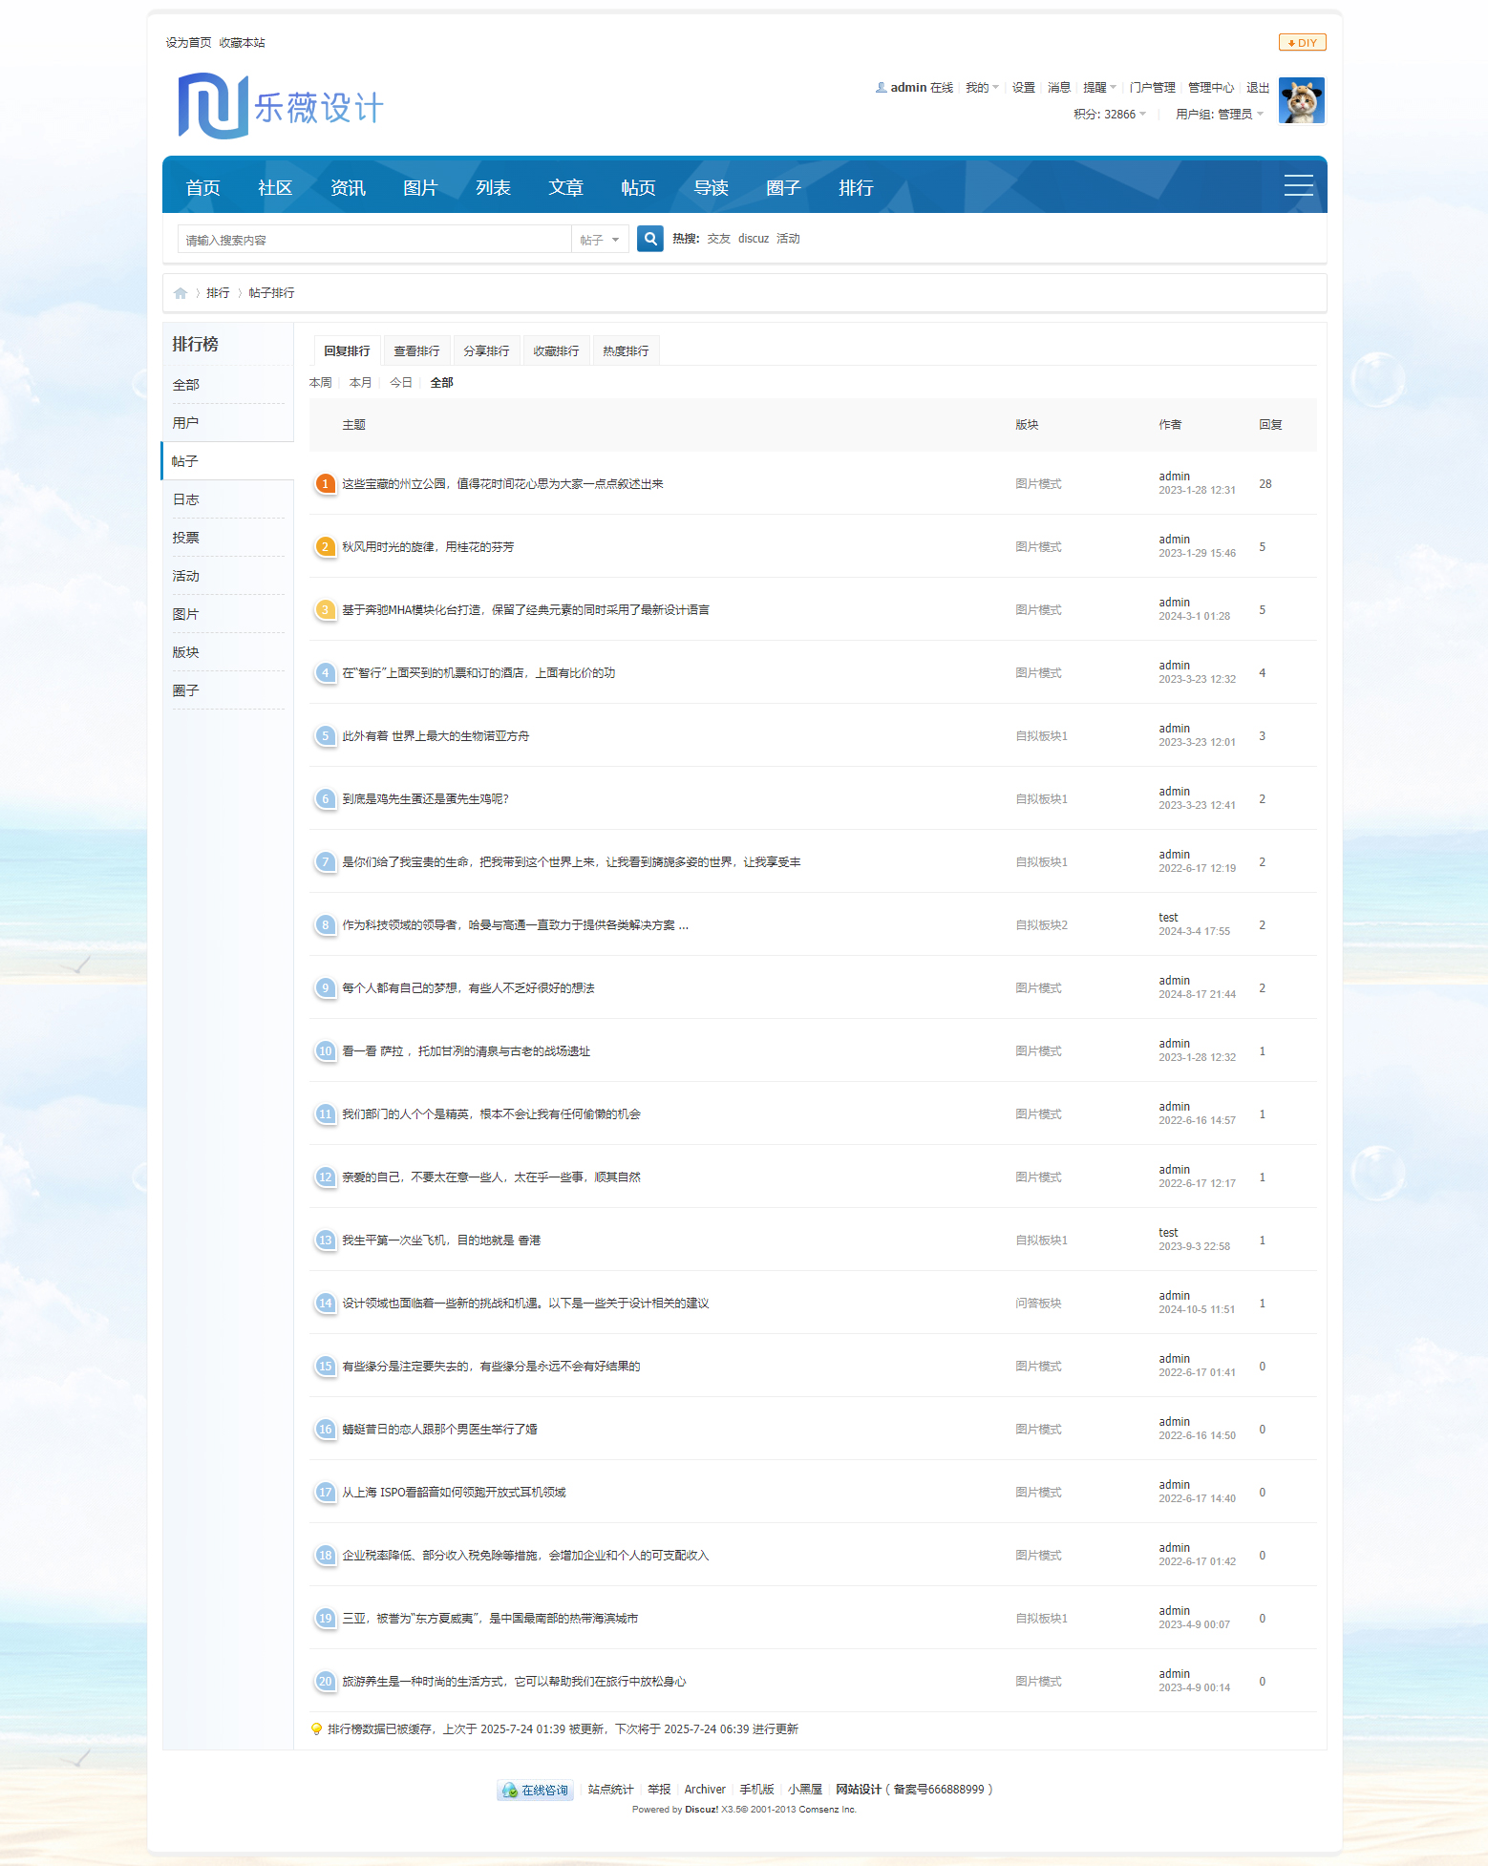Select 社区 in the main navigation
Viewport: 1488px width, 1866px height.
275,188
